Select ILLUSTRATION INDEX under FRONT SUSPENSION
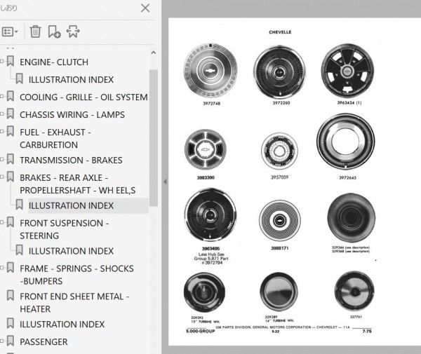Screen dimensions: 421x354 point(71,251)
